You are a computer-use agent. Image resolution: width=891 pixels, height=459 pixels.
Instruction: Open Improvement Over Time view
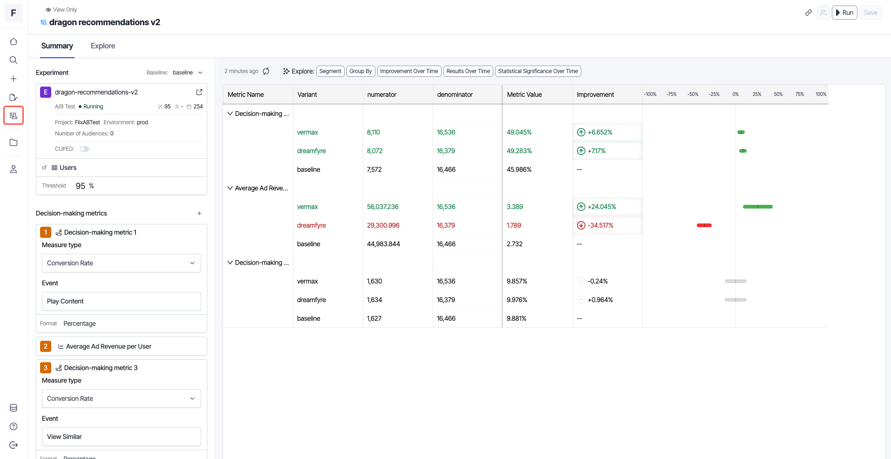(x=409, y=71)
